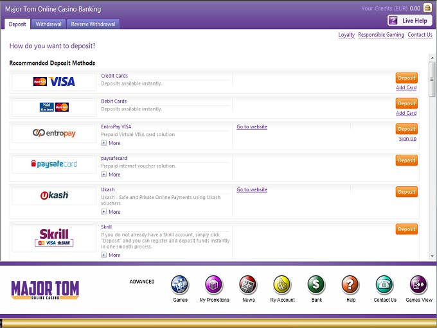Open the My Account icon
The height and width of the screenshot is (328, 437).
[x=282, y=285]
